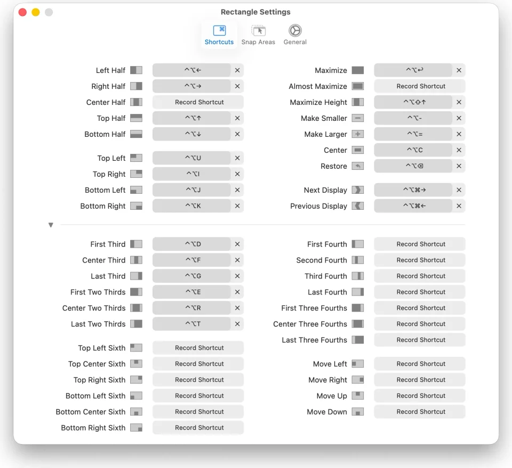Click the Bottom Left quadrant icon

[x=136, y=190]
